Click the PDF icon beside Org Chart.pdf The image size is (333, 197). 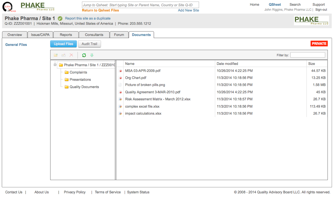pyautogui.click(x=120, y=78)
